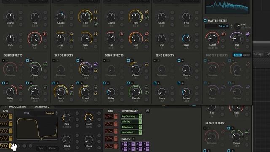
Task: Open the Tokyo LP filter type dropdown
Action: pyautogui.click(x=217, y=26)
